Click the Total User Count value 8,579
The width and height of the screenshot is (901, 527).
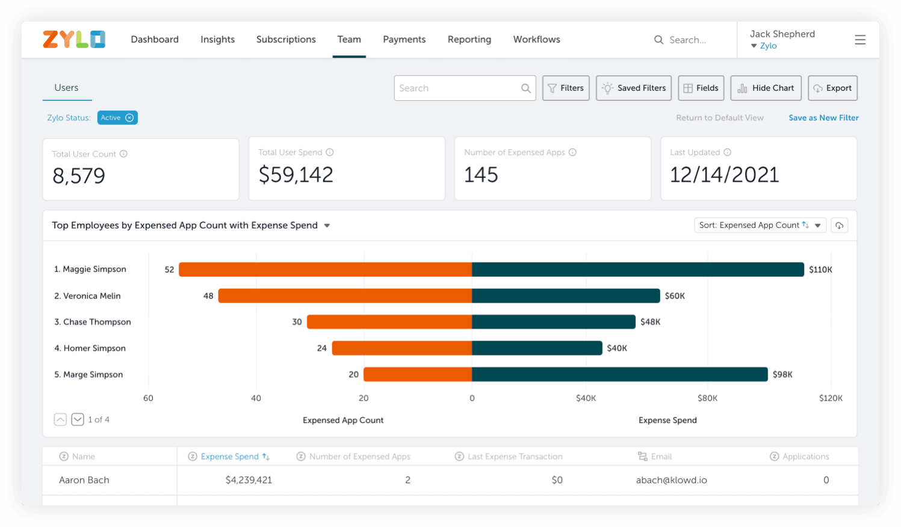[79, 176]
